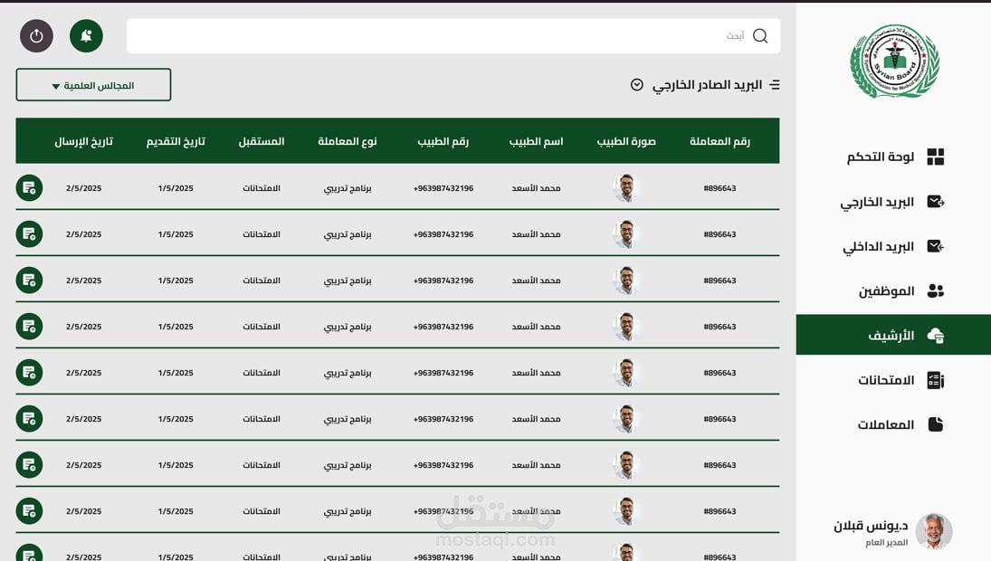Click the doctor photo in the first table row

click(625, 187)
